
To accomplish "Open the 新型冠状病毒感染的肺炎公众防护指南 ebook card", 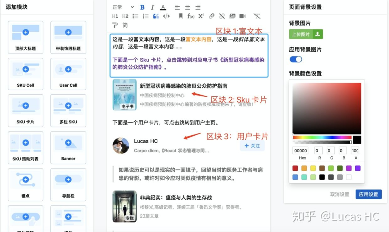I will point(189,95).
